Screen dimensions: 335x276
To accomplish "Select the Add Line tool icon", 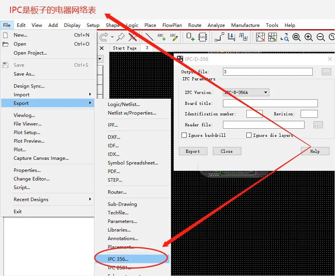I will pos(149,37).
